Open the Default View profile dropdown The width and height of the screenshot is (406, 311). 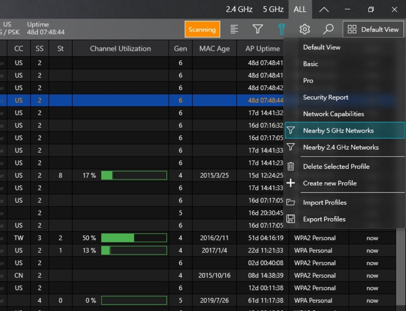373,29
